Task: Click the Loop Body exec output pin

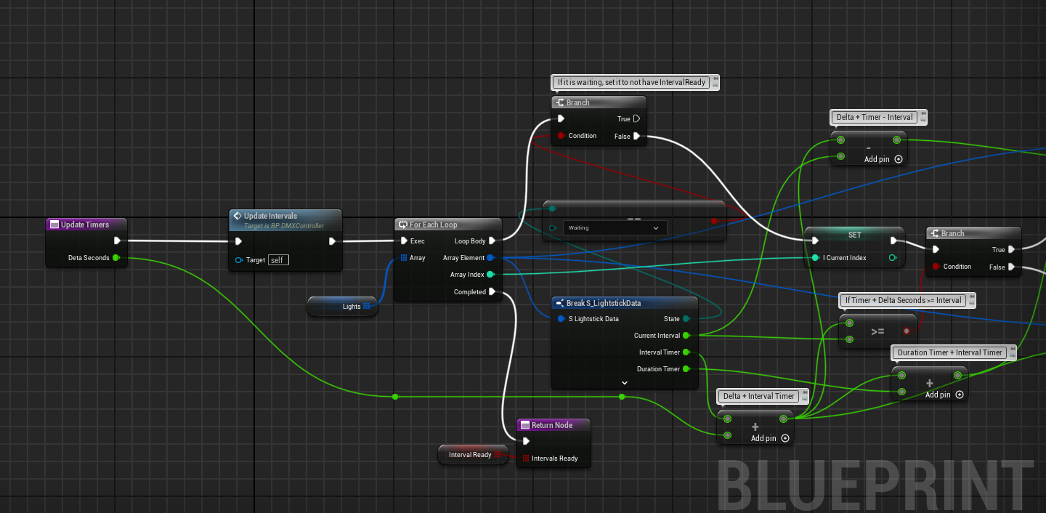Action: [x=492, y=241]
